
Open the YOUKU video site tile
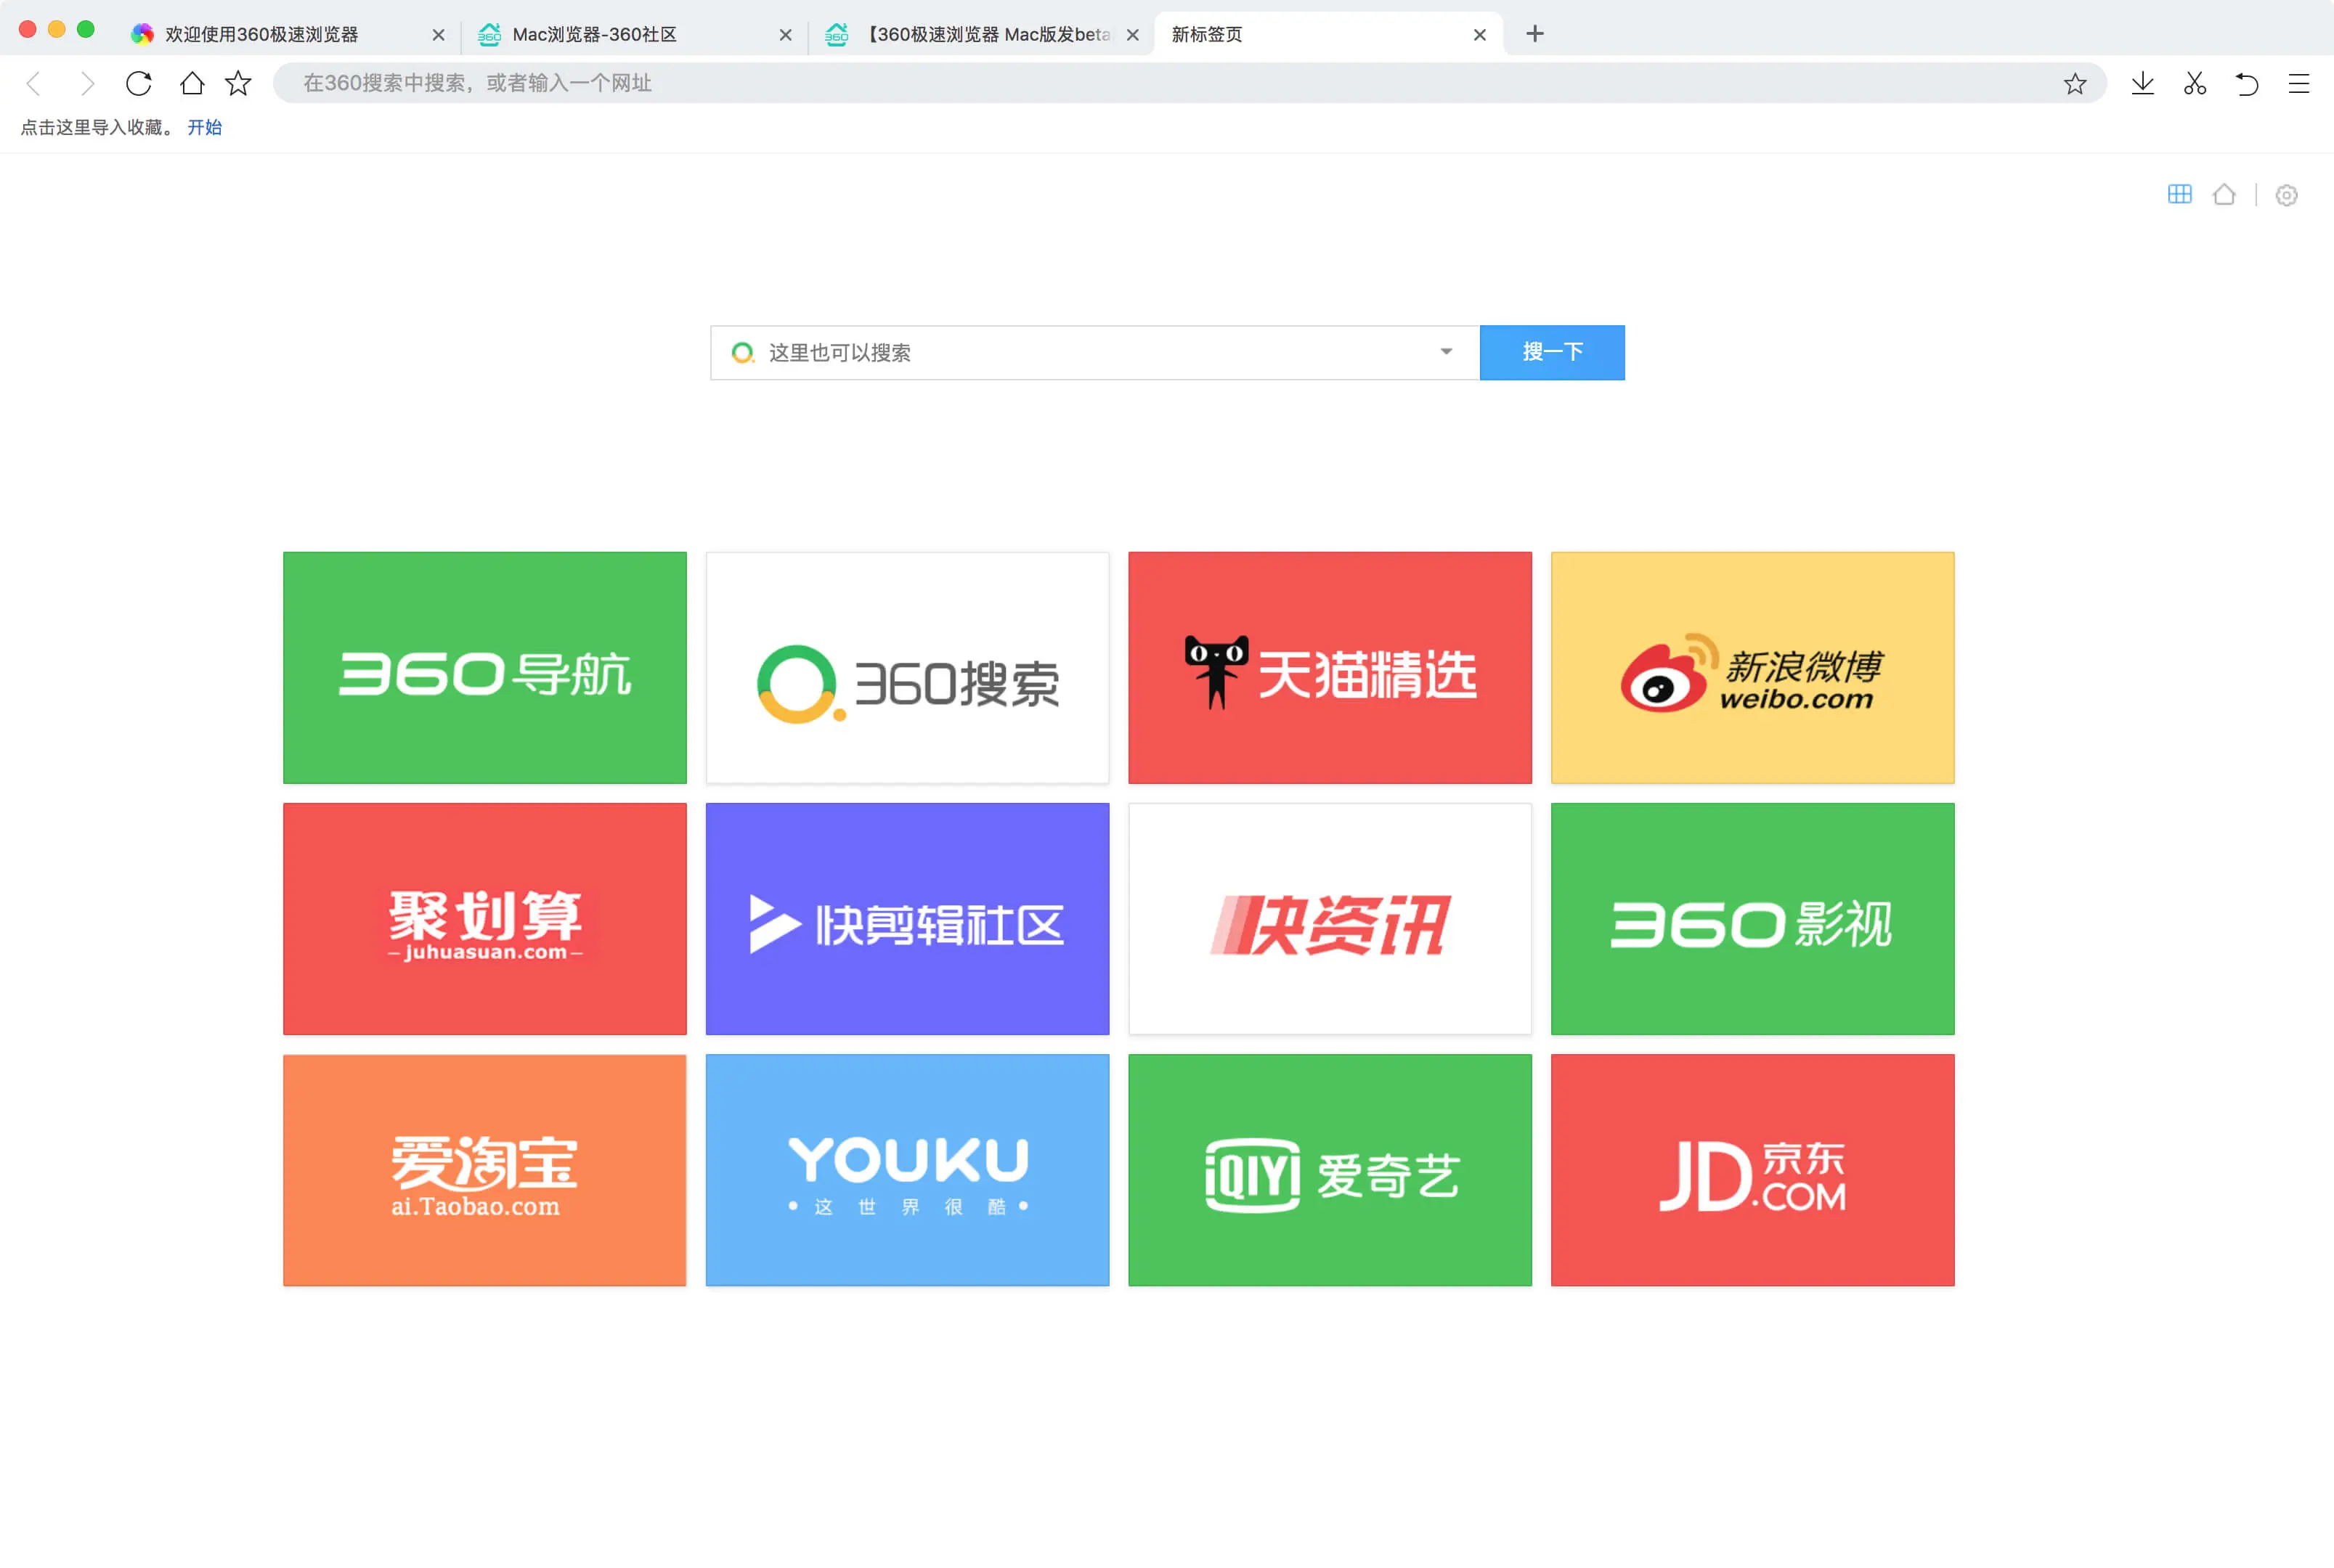pyautogui.click(x=906, y=1170)
